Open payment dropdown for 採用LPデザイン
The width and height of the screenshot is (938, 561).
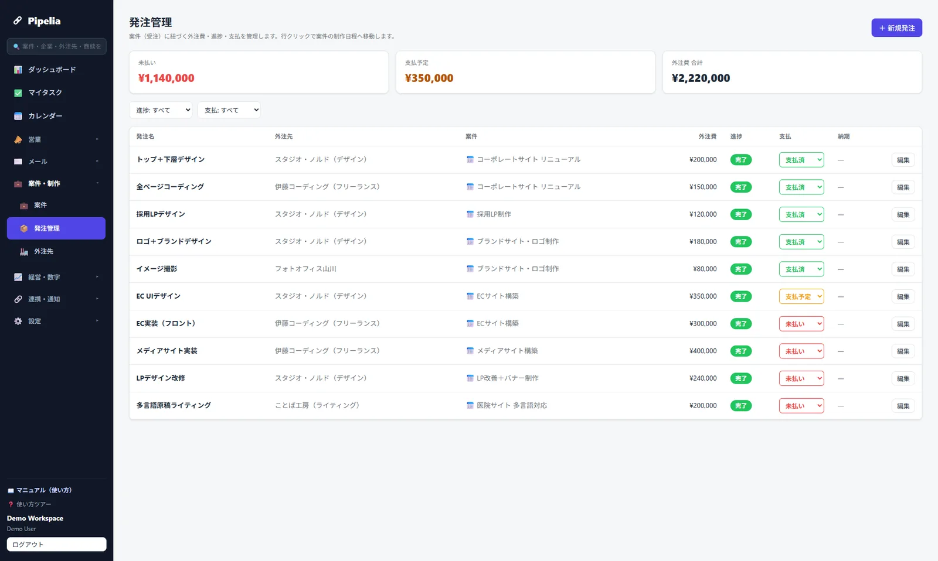[801, 214]
